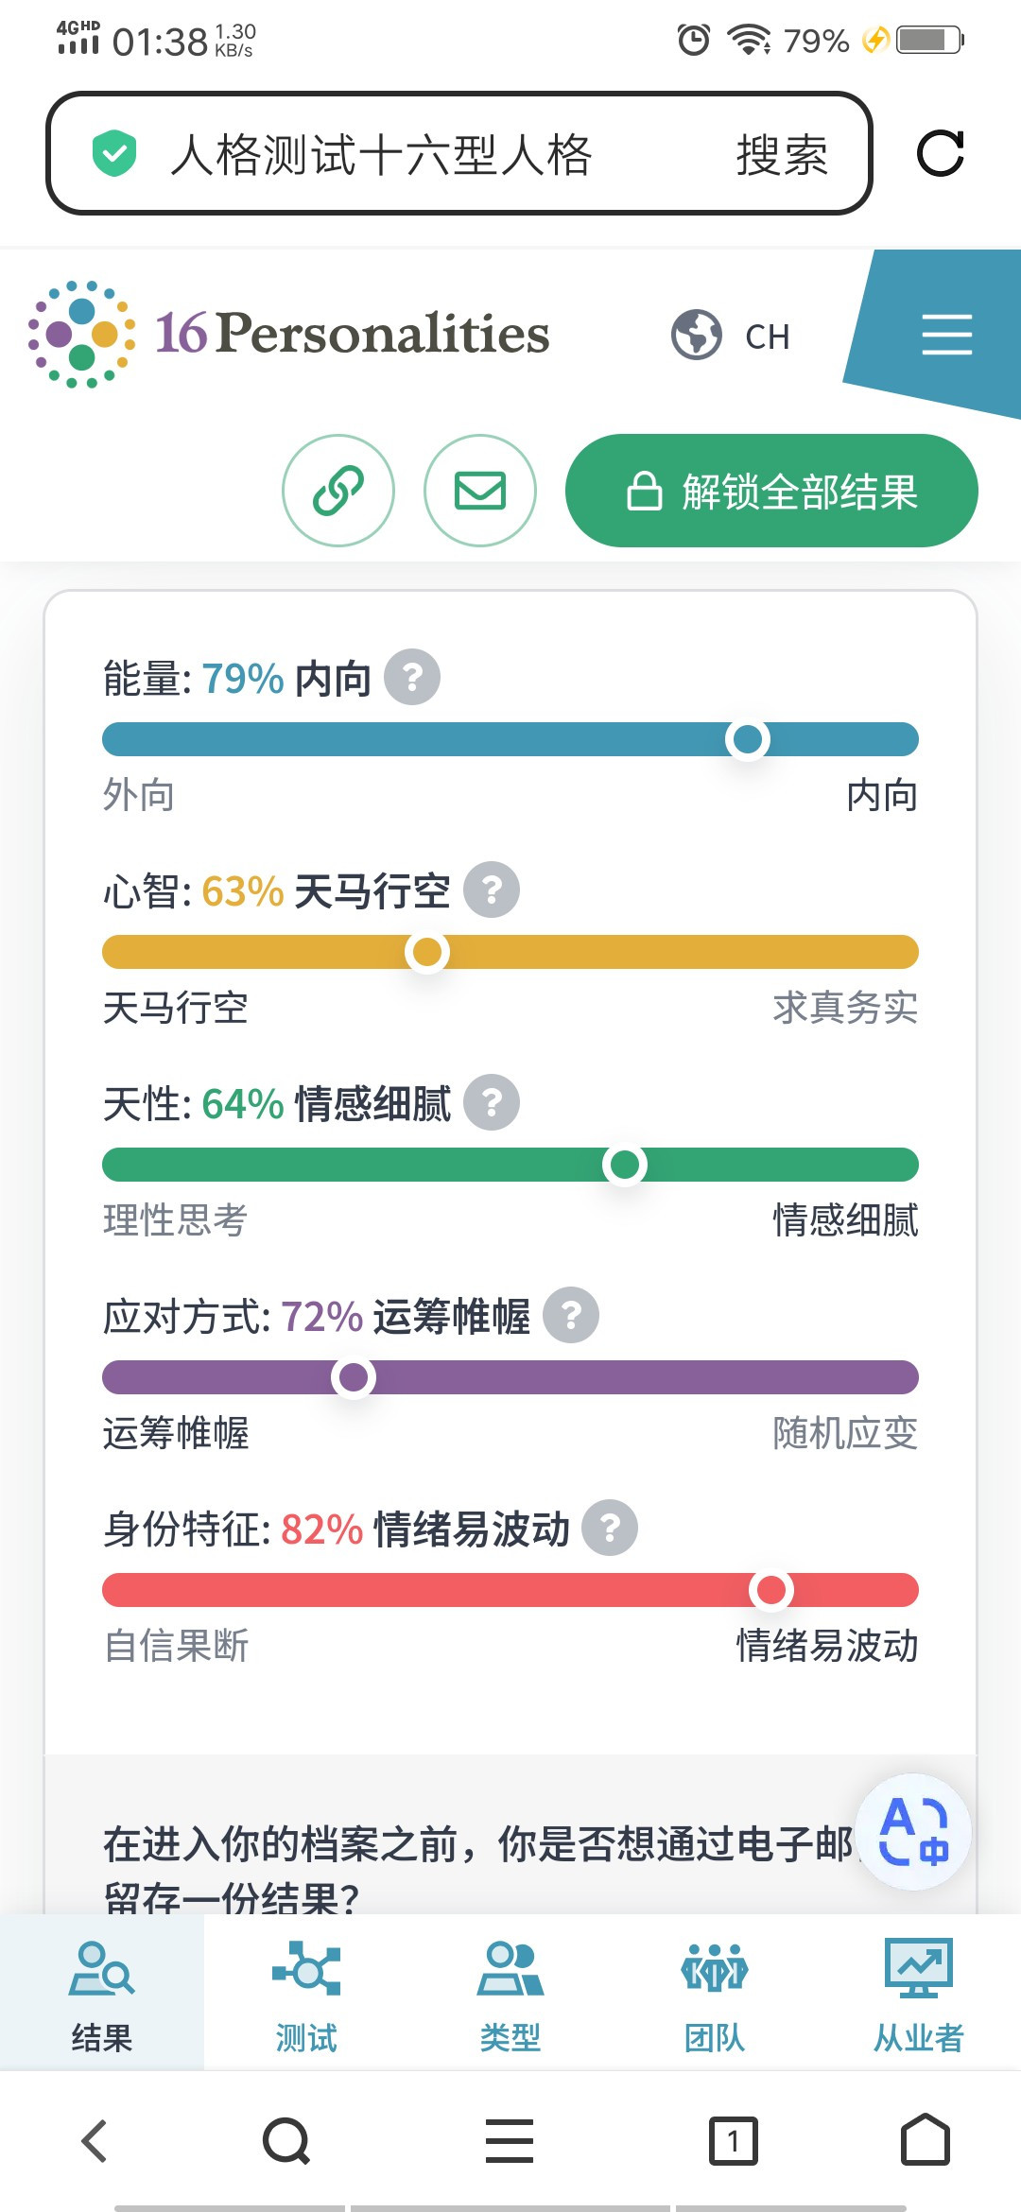The image size is (1021, 2212).
Task: Show help for 天性 情感细腻 trait
Action: (x=492, y=1102)
